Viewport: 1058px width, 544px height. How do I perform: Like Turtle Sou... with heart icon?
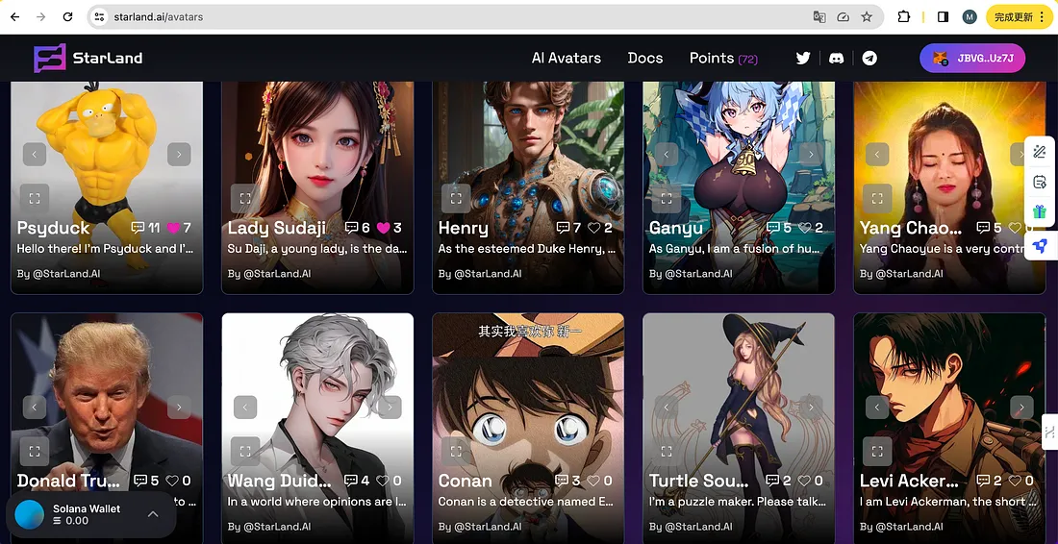[804, 481]
